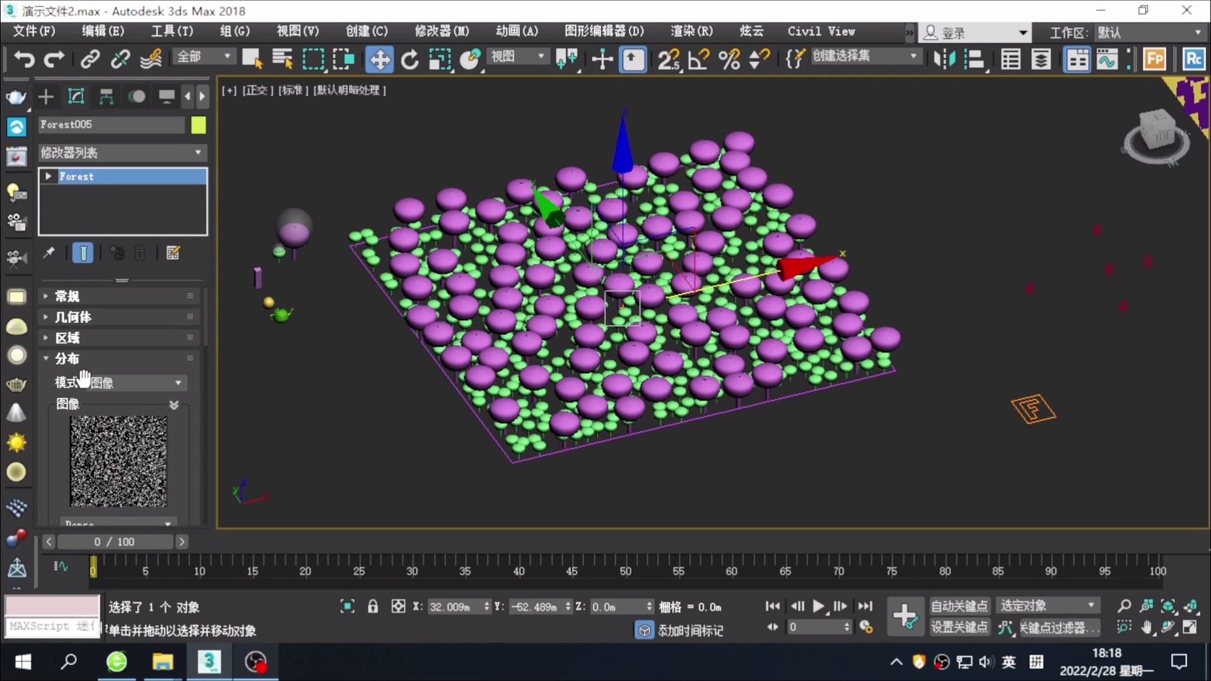Open the 修改器列表 dropdown
This screenshot has height=681, width=1211.
[122, 153]
